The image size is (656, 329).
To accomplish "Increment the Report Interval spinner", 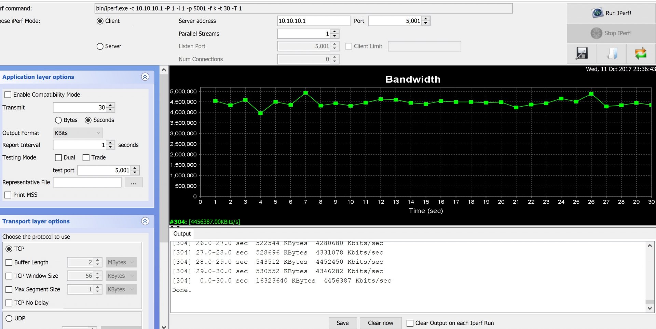I will coord(110,143).
